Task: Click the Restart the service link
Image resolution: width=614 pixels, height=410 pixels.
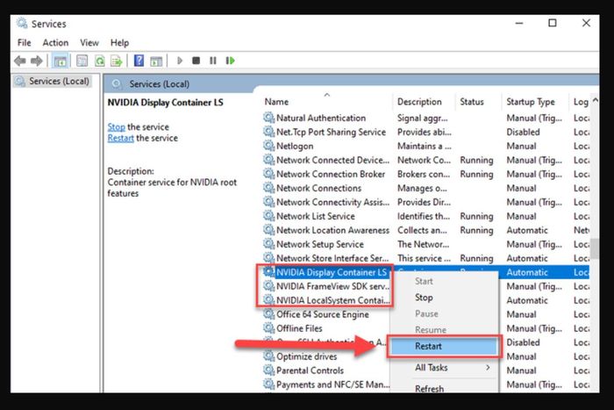Action: coord(121,138)
